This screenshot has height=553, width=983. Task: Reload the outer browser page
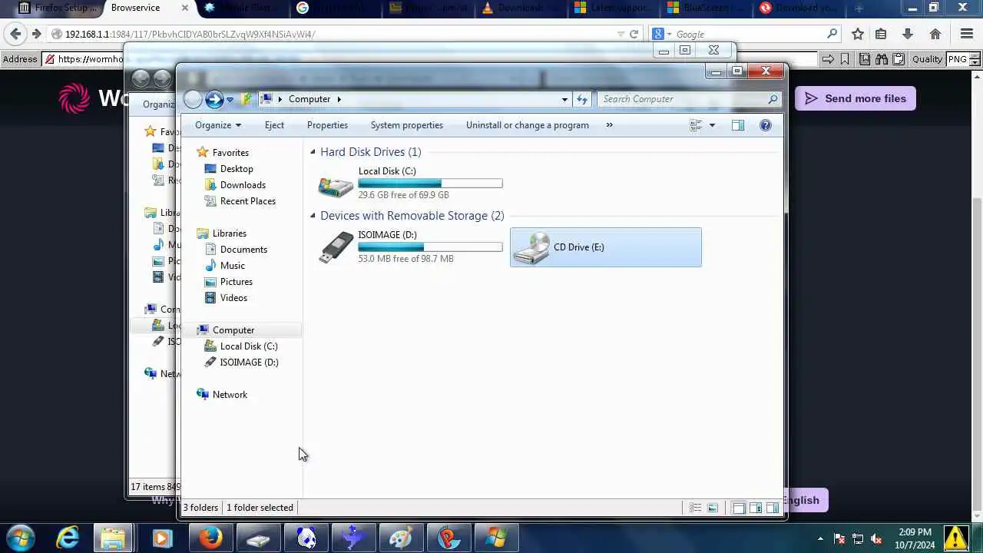click(x=634, y=34)
